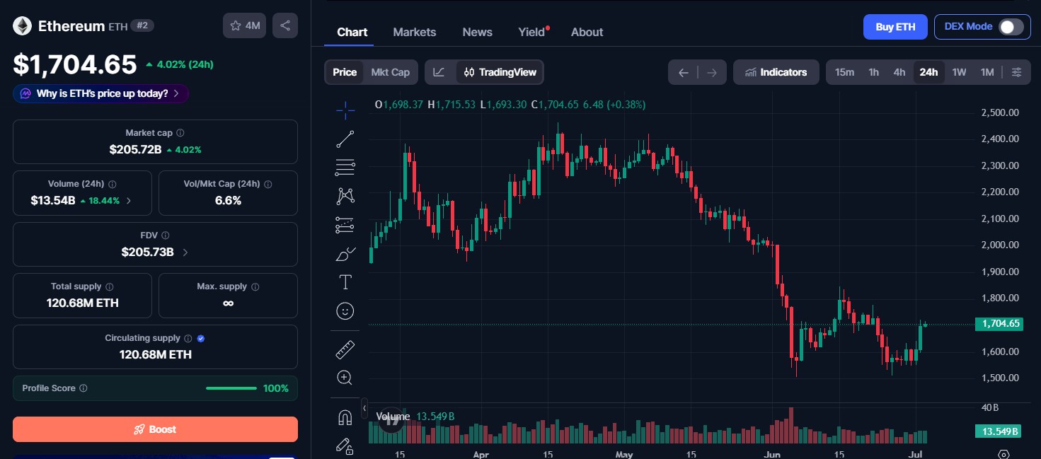Click Max. supply info icon

tap(255, 287)
